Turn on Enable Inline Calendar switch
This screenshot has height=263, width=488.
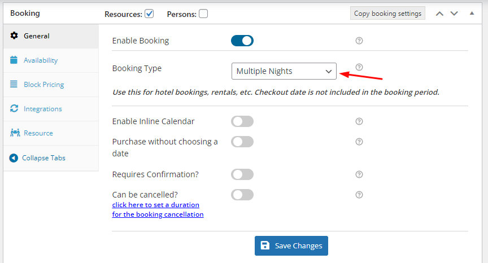tap(242, 121)
